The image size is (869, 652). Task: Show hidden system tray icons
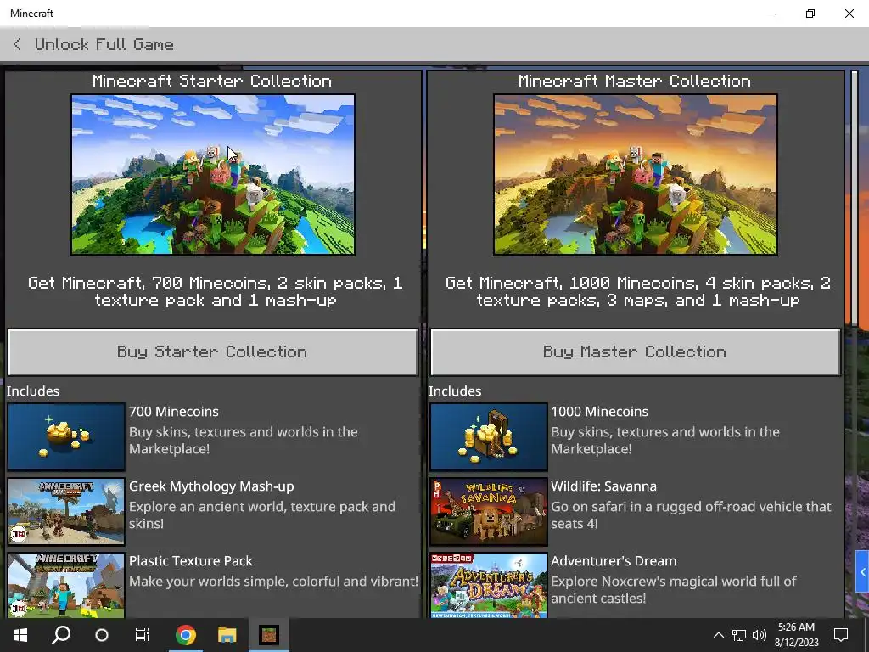[x=718, y=635]
